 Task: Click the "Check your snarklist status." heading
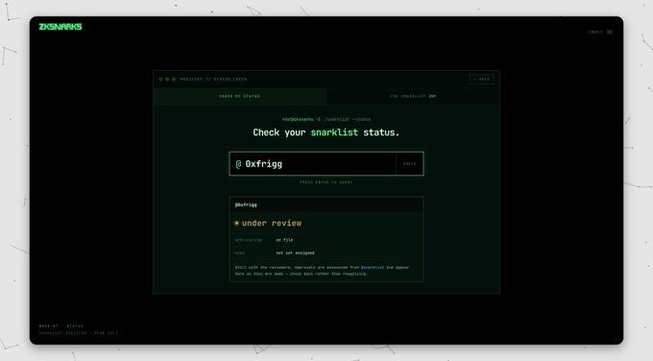(x=326, y=132)
